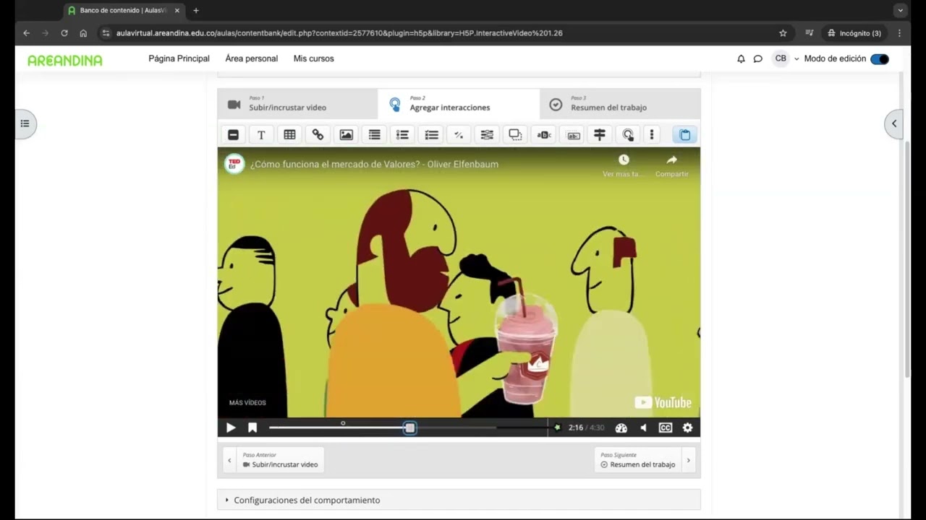Image resolution: width=926 pixels, height=520 pixels.
Task: Play the interactive video
Action: click(231, 428)
